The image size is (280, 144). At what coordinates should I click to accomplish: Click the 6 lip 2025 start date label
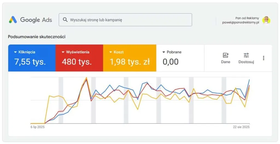pos(37,127)
